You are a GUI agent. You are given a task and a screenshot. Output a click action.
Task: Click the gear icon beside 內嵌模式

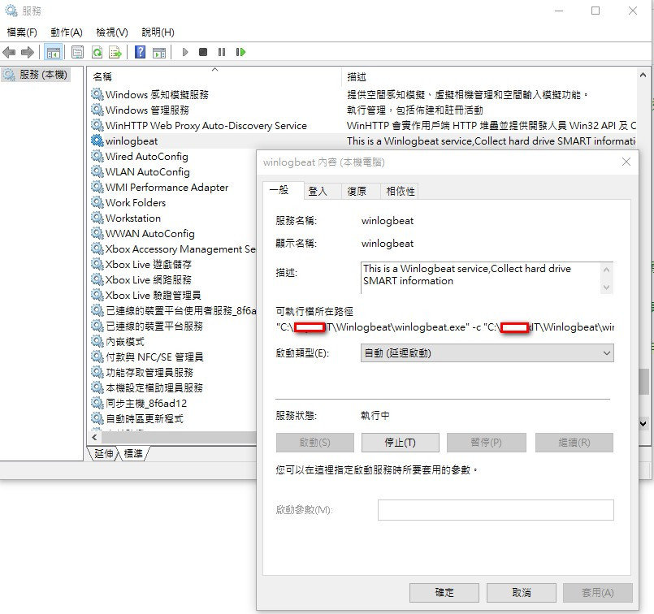97,341
